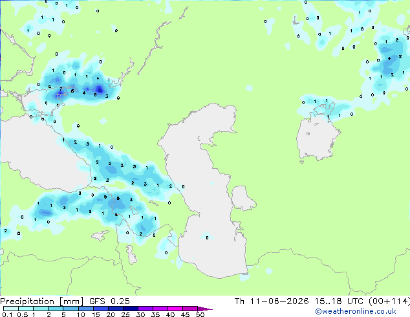Click the 1–2 mm legend color swatch
This screenshot has height=317, width=410.
pos(41,309)
